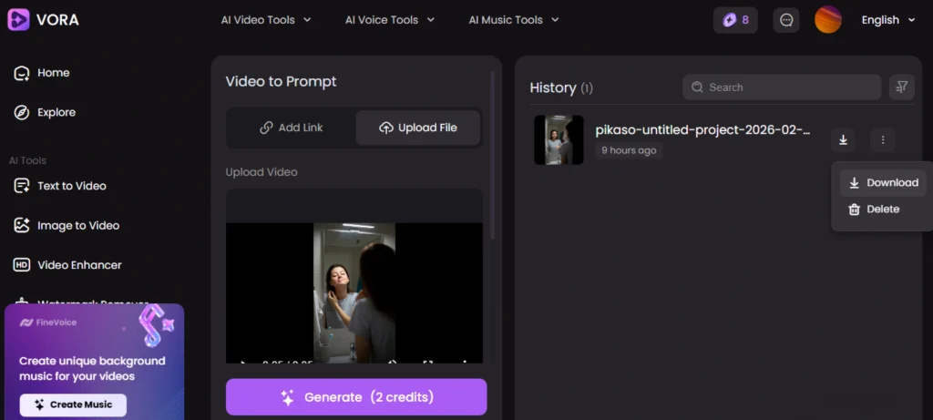Image resolution: width=933 pixels, height=420 pixels.
Task: Open the Explore compass item
Action: pos(45,112)
